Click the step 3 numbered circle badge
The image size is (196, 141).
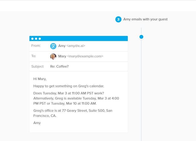coord(118,19)
